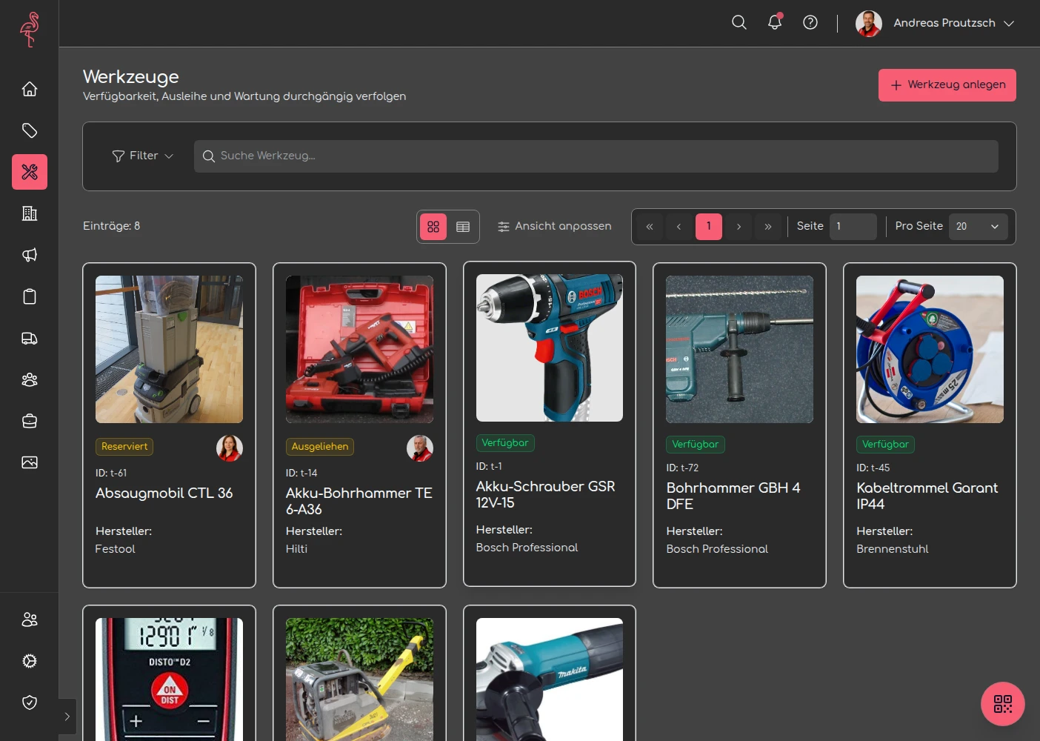This screenshot has height=741, width=1040.
Task: Open the building sidebar icon
Action: pos(30,213)
